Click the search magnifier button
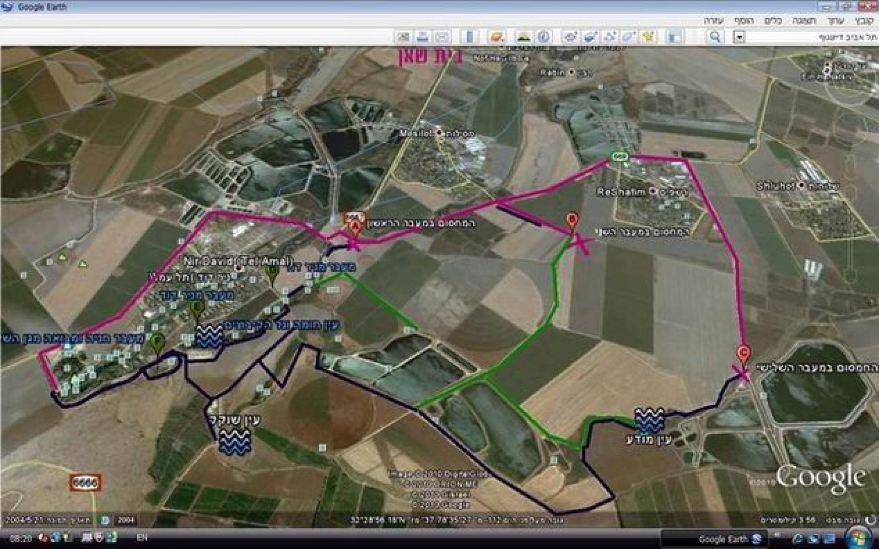879x549 pixels. (714, 37)
